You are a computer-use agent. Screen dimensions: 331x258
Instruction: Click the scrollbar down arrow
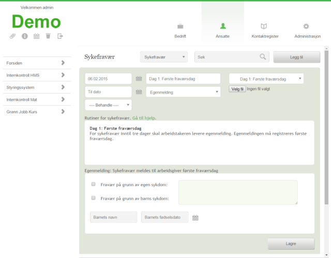(326, 255)
